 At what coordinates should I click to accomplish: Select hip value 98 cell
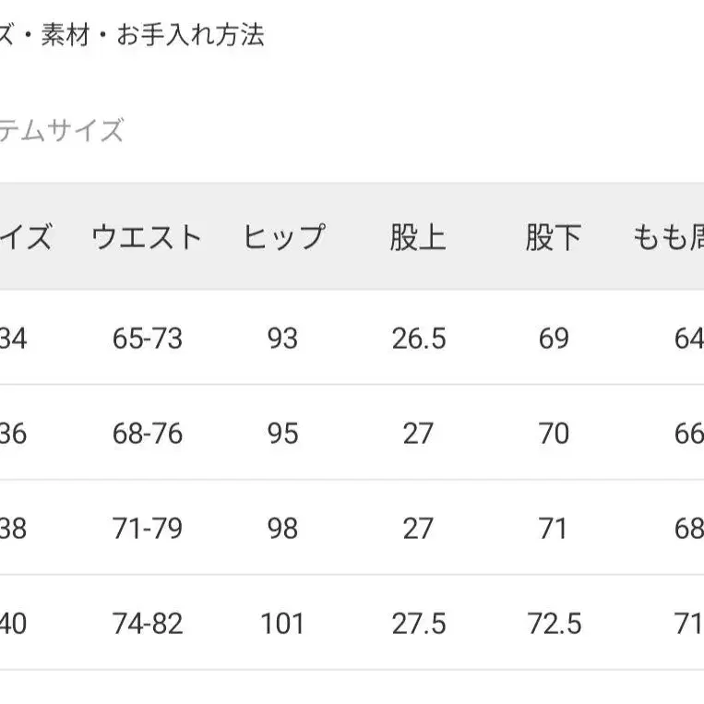282,529
